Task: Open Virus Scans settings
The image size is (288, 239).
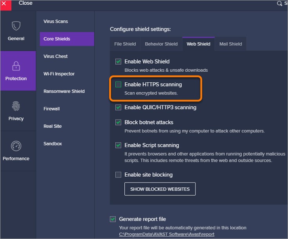Action: [x=56, y=22]
